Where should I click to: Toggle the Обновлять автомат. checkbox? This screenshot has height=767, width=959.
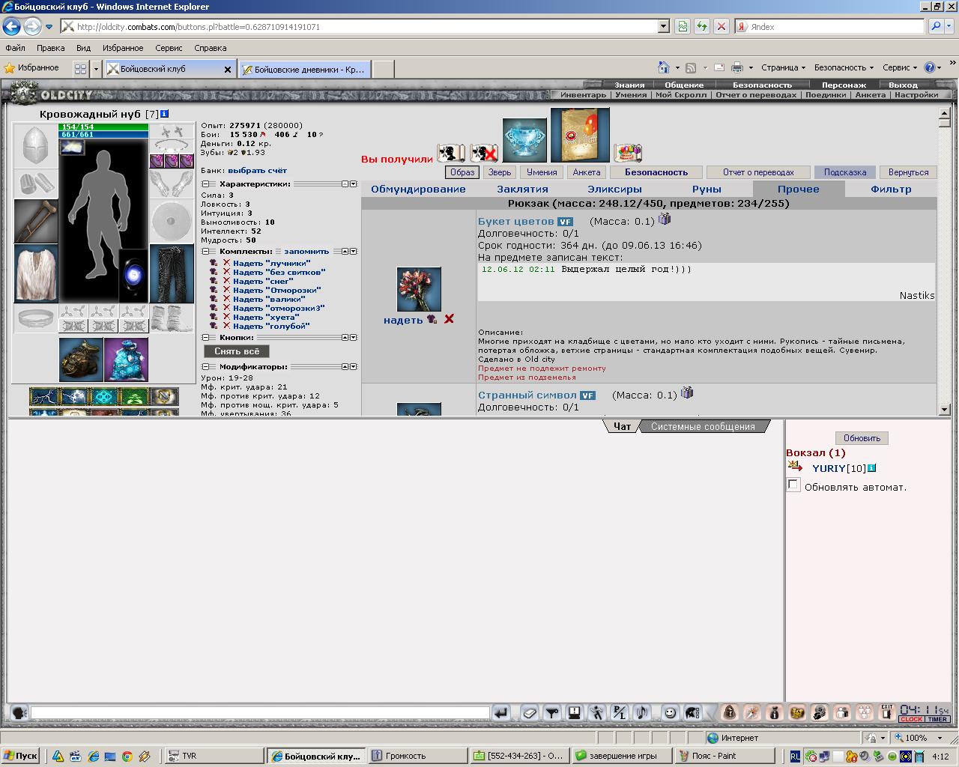(x=793, y=485)
